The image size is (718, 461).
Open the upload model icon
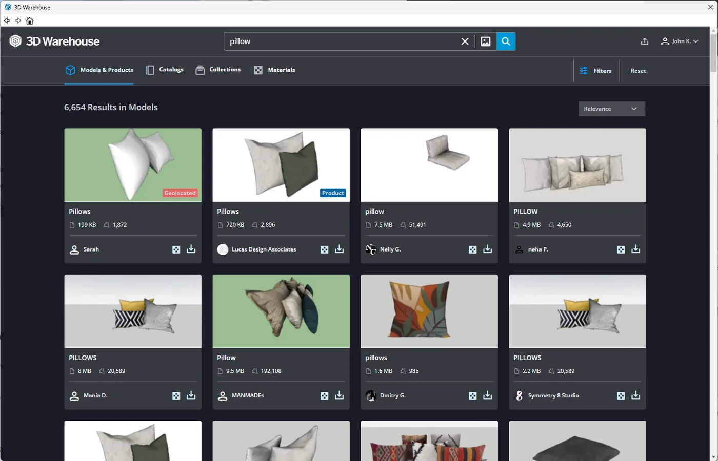[x=645, y=41]
